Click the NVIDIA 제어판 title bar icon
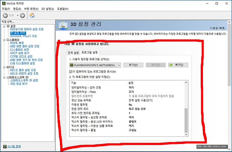 (4, 4)
